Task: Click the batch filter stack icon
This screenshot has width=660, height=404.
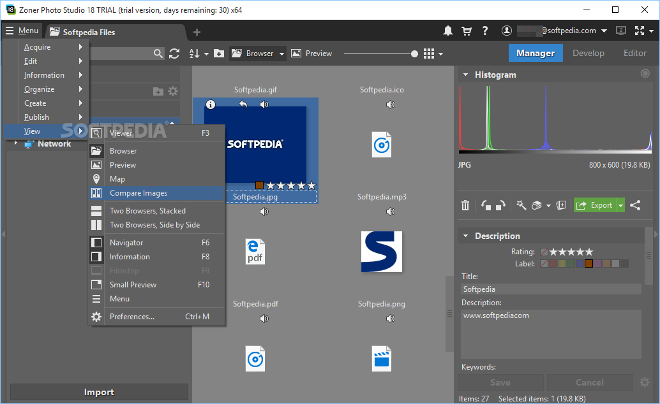Action: tap(537, 205)
